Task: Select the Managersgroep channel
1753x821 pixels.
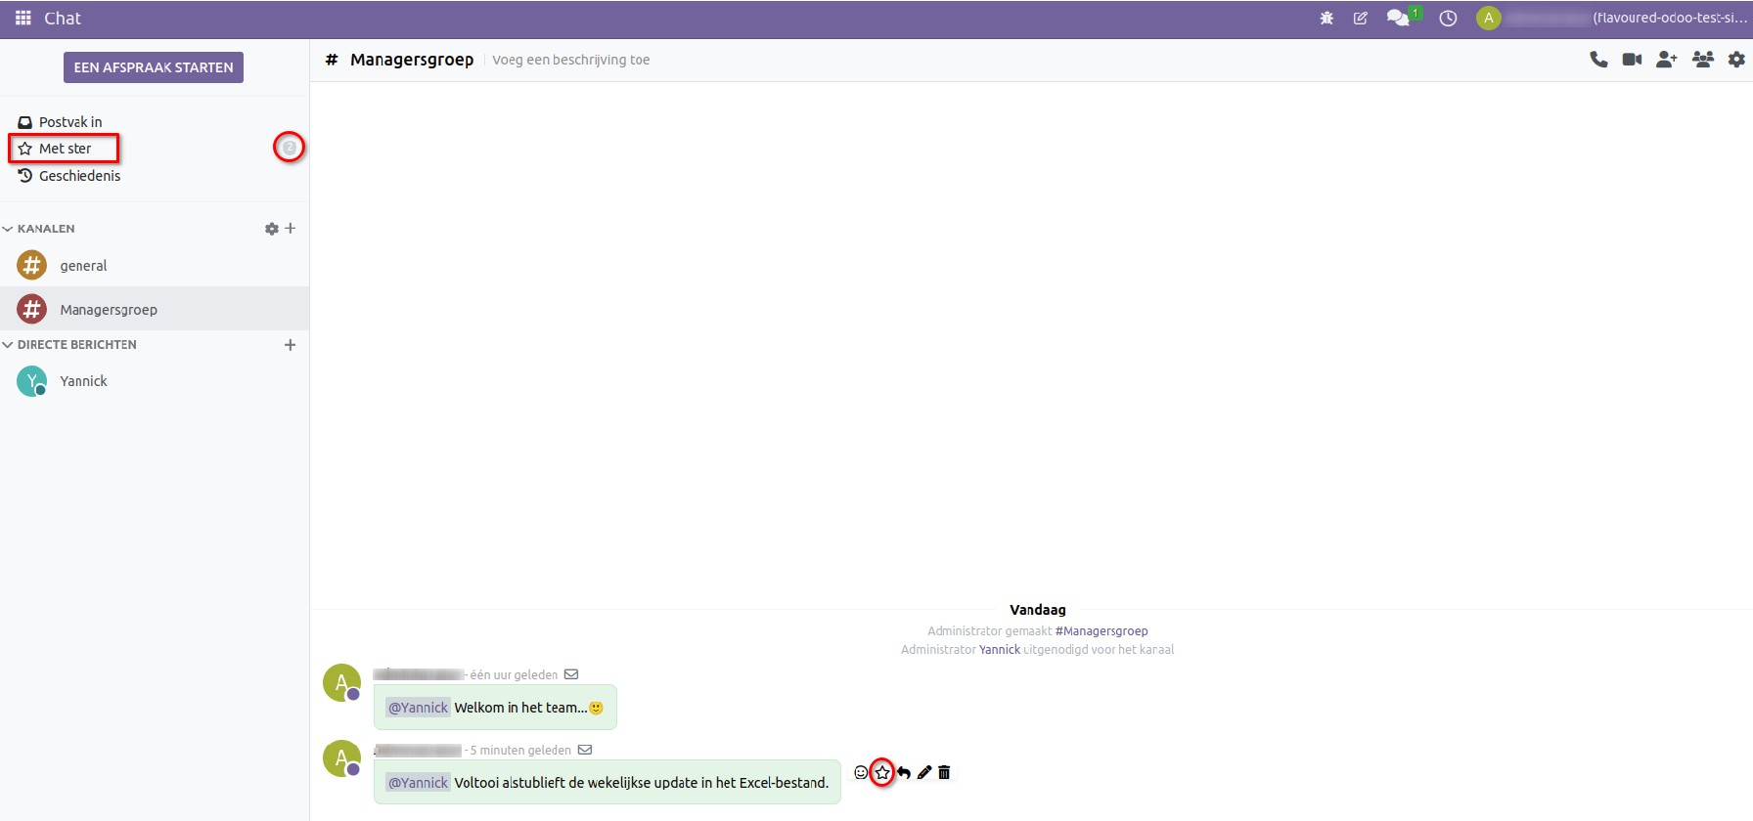Action: (155, 309)
